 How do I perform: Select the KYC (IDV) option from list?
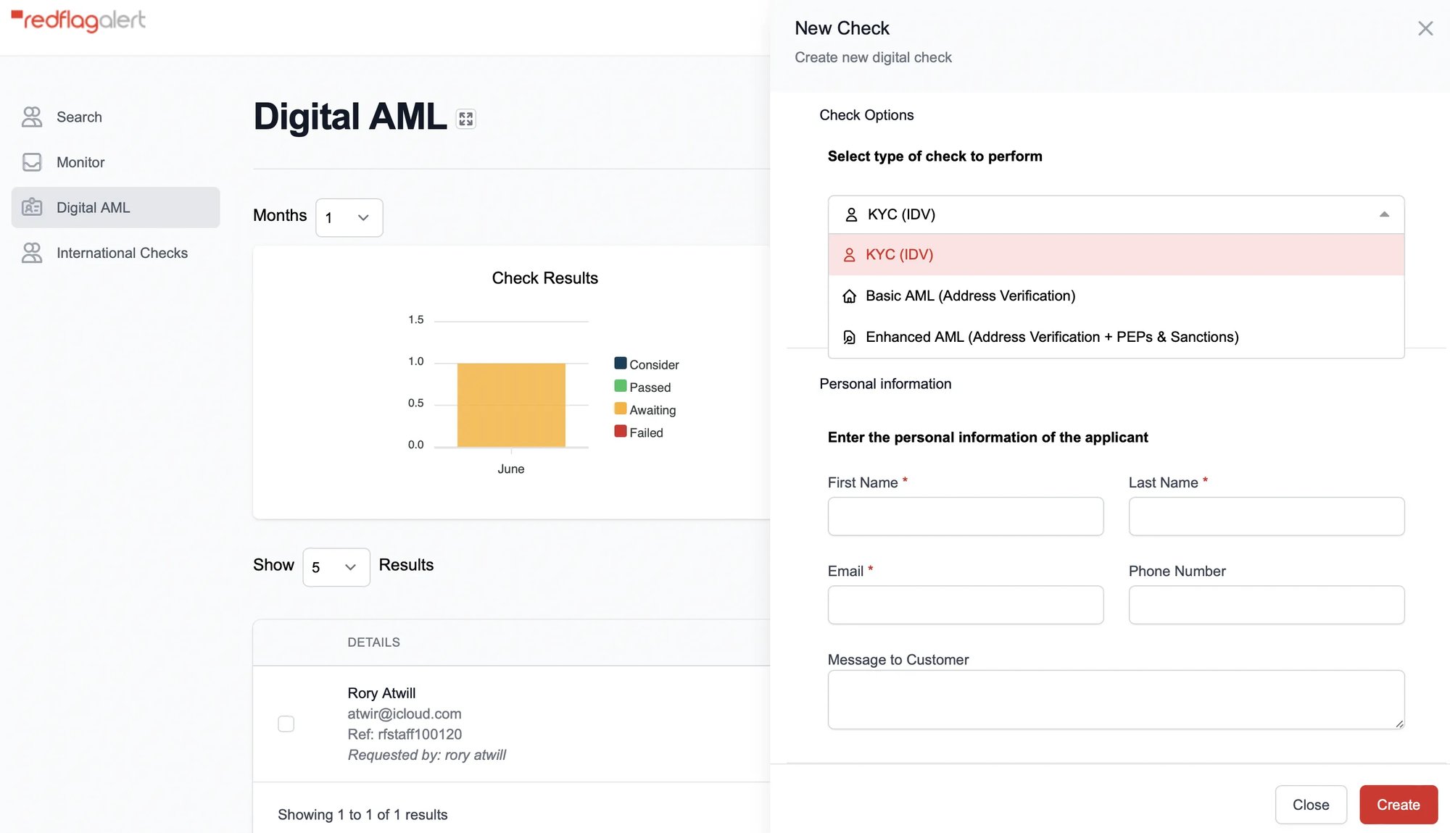point(1115,254)
